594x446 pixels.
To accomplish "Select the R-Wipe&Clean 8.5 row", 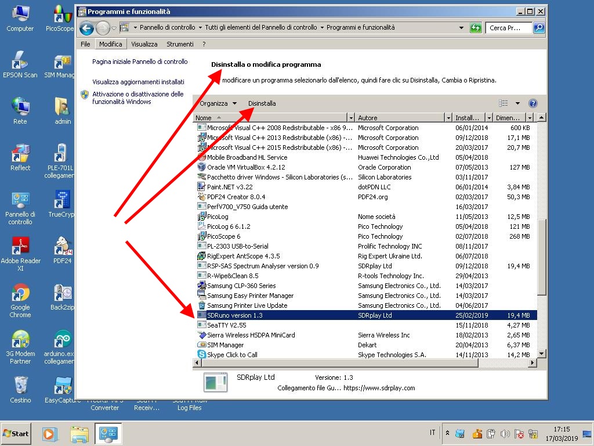I will click(x=365, y=275).
